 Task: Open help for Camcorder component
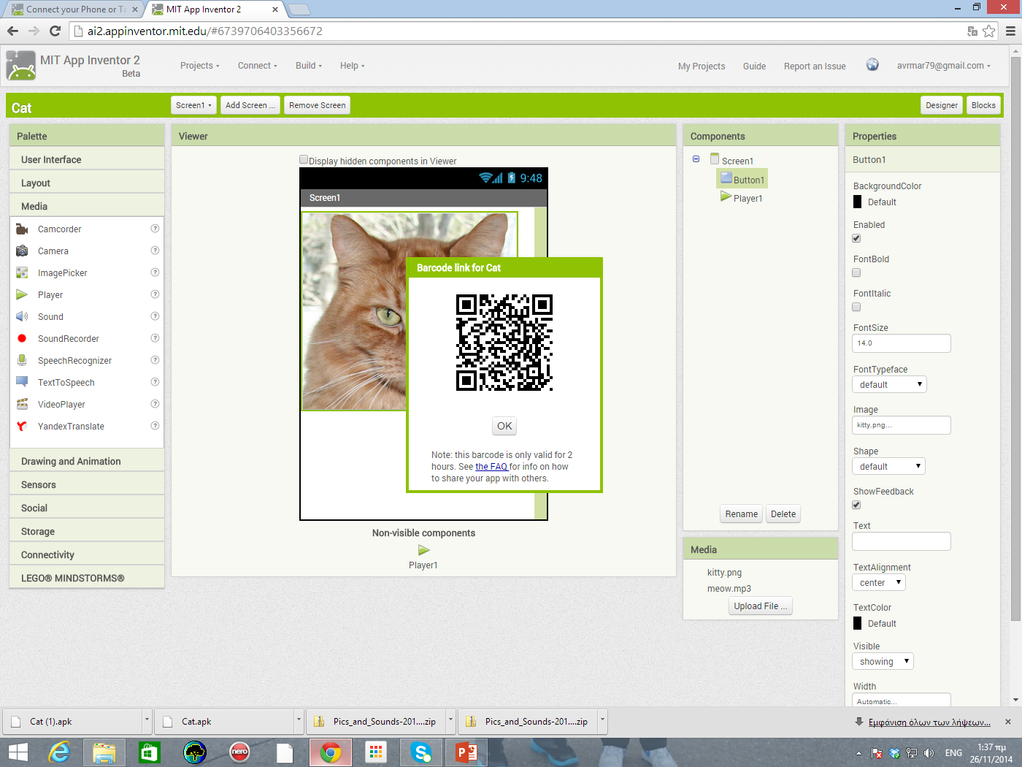[x=155, y=229]
